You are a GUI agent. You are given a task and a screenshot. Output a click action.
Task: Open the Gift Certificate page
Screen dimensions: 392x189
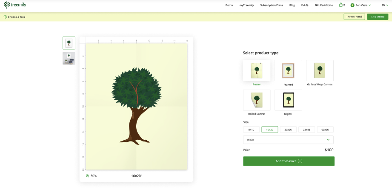click(324, 5)
